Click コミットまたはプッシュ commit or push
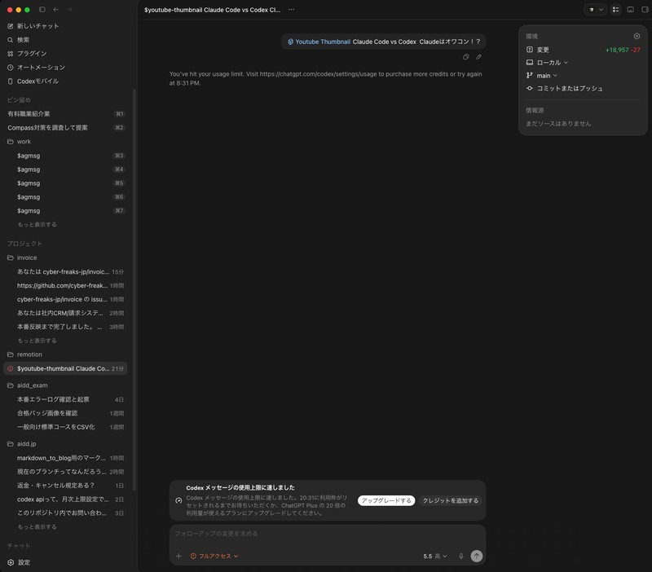The height and width of the screenshot is (572, 652). 569,88
